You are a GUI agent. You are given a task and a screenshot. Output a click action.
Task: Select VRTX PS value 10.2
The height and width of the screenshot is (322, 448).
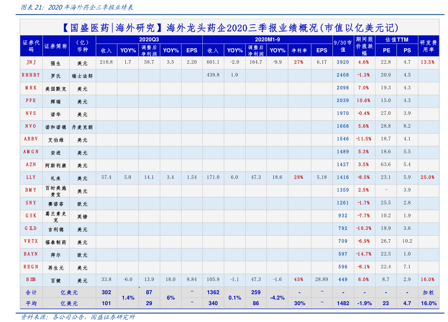pyautogui.click(x=408, y=241)
